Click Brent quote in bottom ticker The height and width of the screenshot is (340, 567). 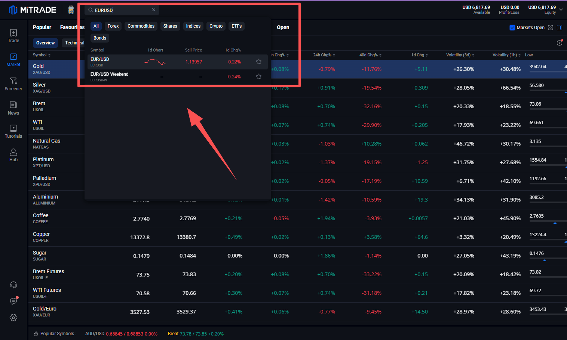pos(196,334)
